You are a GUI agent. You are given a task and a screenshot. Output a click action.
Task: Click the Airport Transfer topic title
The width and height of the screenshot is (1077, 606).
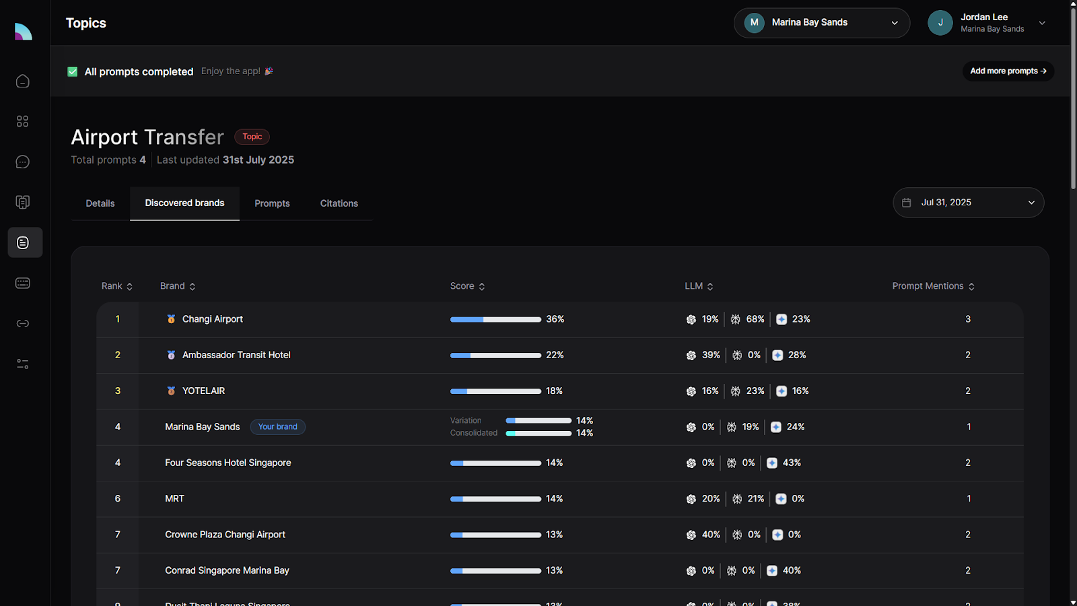(x=147, y=137)
